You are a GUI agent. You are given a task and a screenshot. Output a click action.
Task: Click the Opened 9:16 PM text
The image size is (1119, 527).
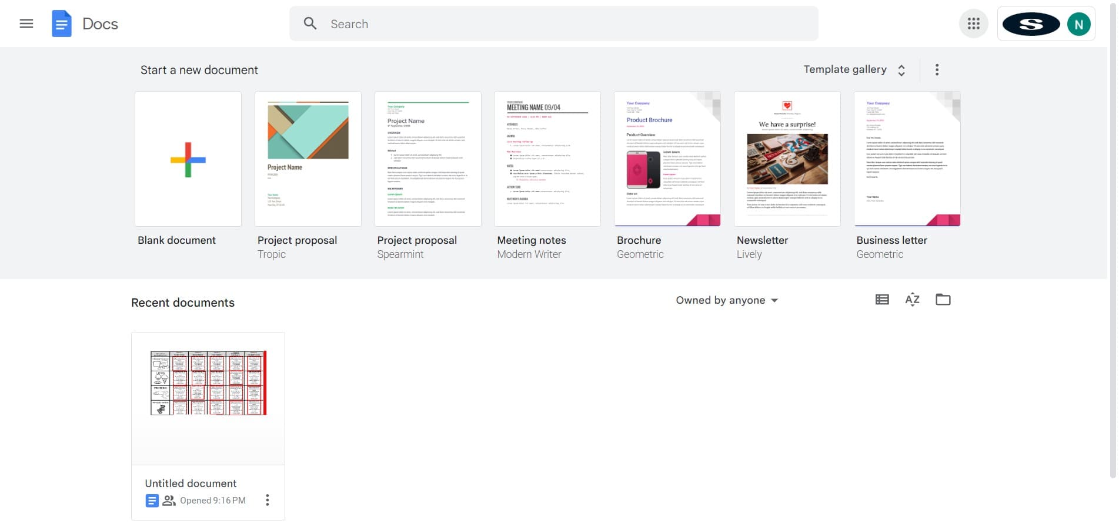[x=213, y=501]
